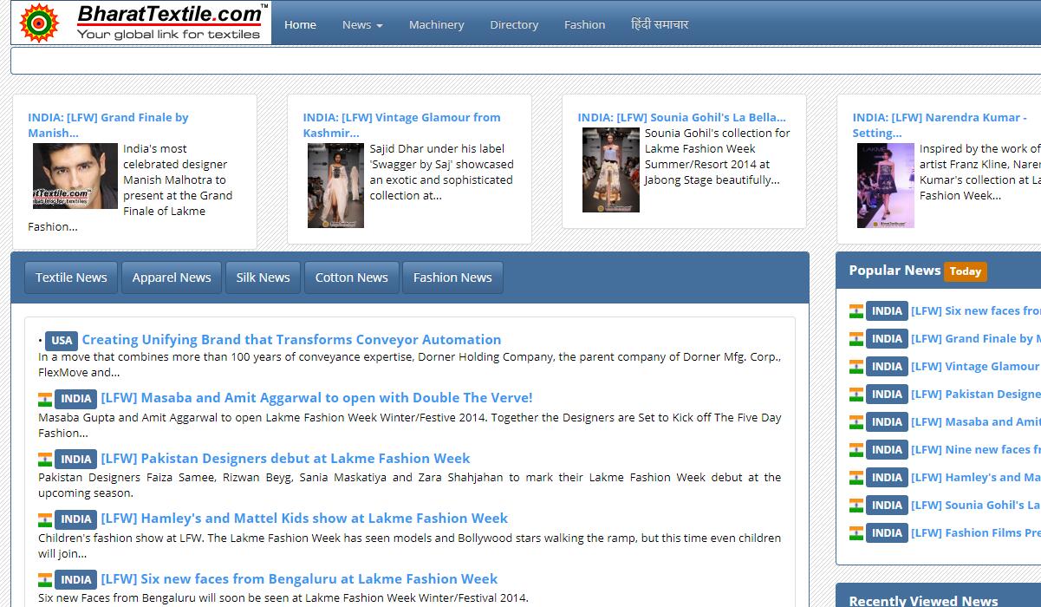Image resolution: width=1041 pixels, height=607 pixels.
Task: Select the Textile News tab
Action: pyautogui.click(x=71, y=277)
